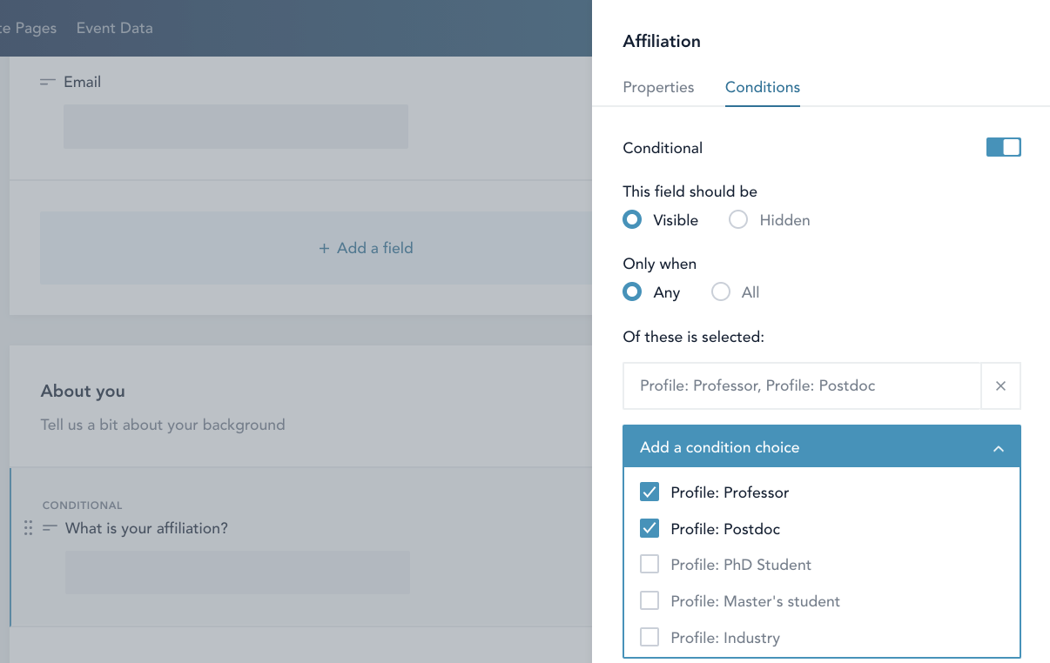
Task: Collapse the condition choice list via the chevron
Action: pyautogui.click(x=998, y=446)
